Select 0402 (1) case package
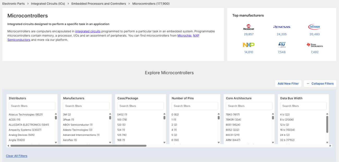Image resolution: width=339 pixels, height=162 pixels. pos(122,114)
